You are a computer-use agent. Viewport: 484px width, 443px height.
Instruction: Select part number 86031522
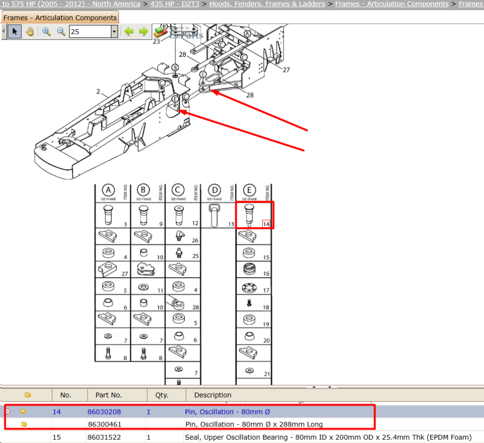(x=104, y=437)
